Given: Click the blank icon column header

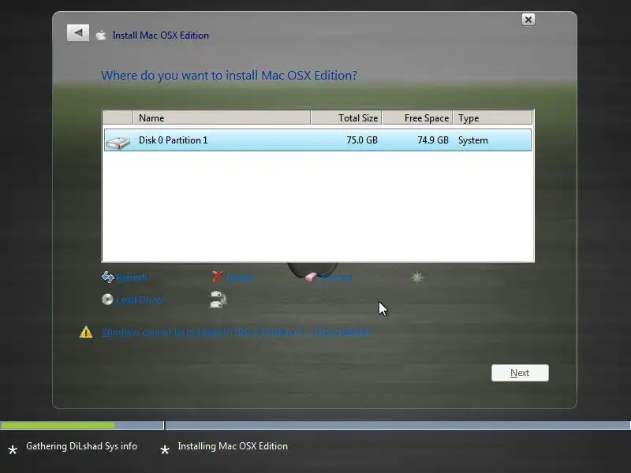Looking at the screenshot, I should click(x=118, y=117).
